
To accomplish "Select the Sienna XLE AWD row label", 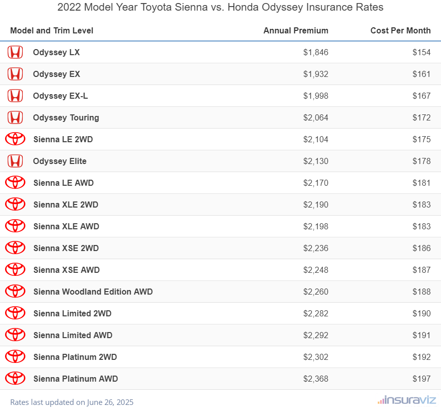I will click(x=66, y=226).
